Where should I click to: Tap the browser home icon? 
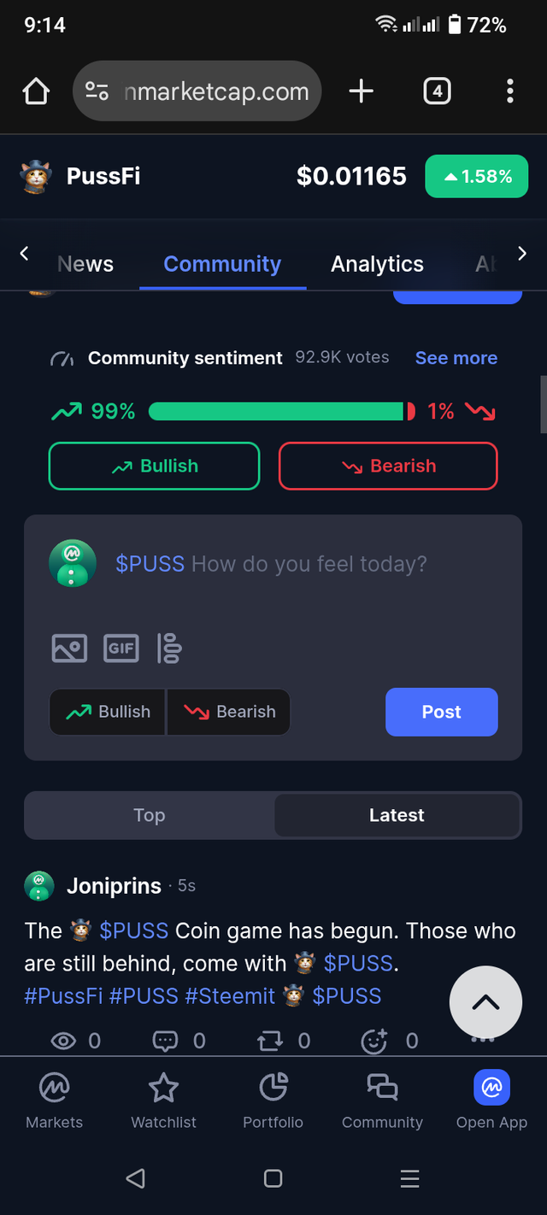pyautogui.click(x=36, y=91)
